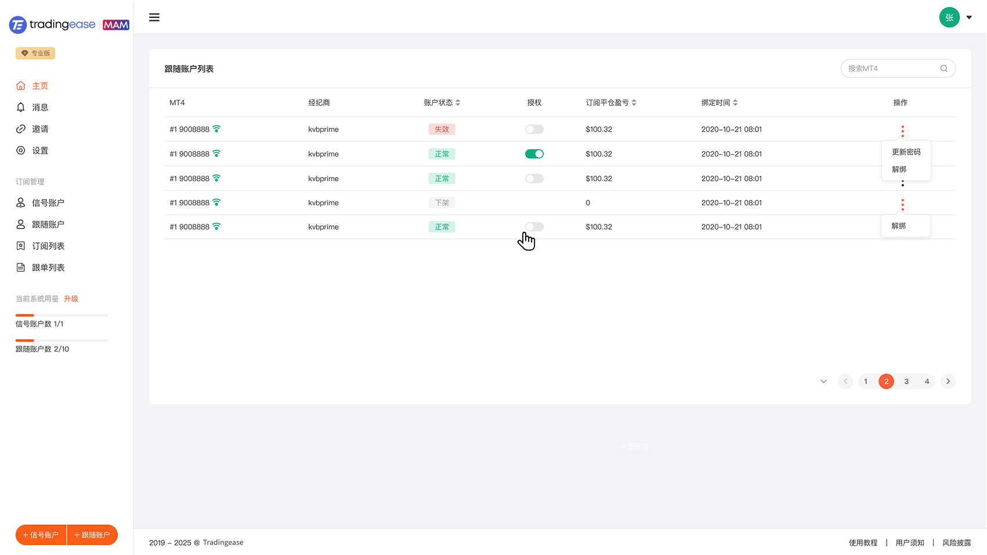This screenshot has height=555, width=987.
Task: Click the 邀请 link icon in sidebar
Action: tap(21, 129)
